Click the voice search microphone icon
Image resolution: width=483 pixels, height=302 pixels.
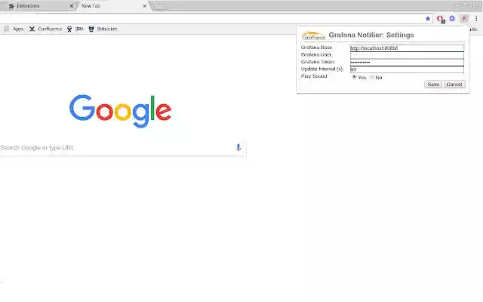coord(238,147)
